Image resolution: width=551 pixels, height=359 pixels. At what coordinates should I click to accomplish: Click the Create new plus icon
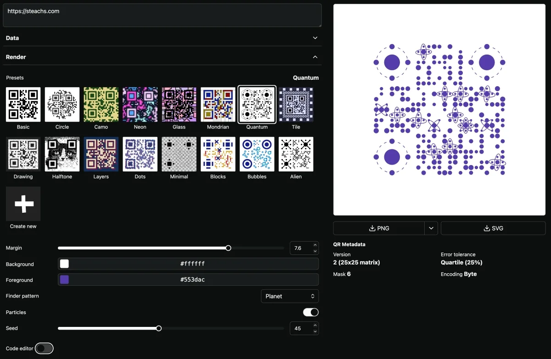point(23,204)
